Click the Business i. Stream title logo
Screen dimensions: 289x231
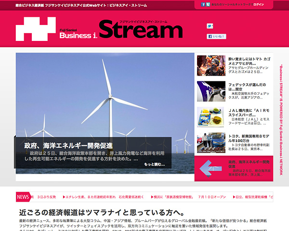tap(121, 29)
